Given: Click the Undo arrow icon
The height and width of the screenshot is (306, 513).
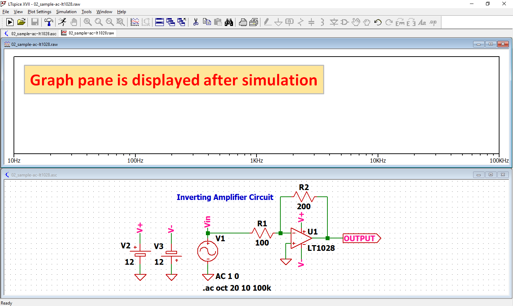Looking at the screenshot, I should (377, 22).
